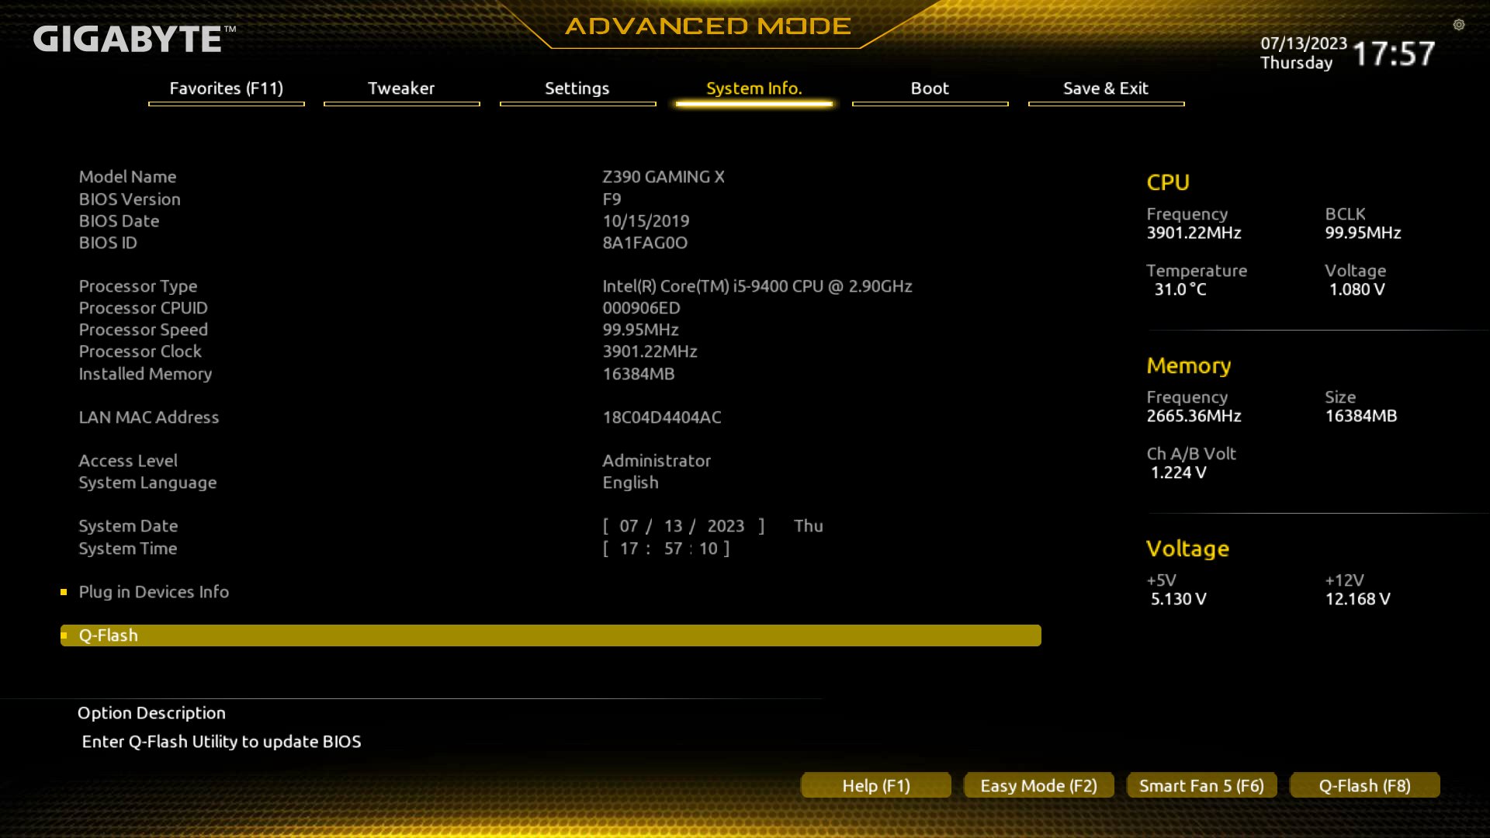This screenshot has height=838, width=1490.
Task: Click the gear icon in top-right corner
Action: tap(1459, 25)
